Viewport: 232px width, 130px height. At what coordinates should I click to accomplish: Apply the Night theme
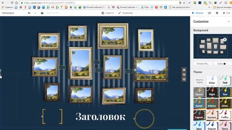(212, 92)
